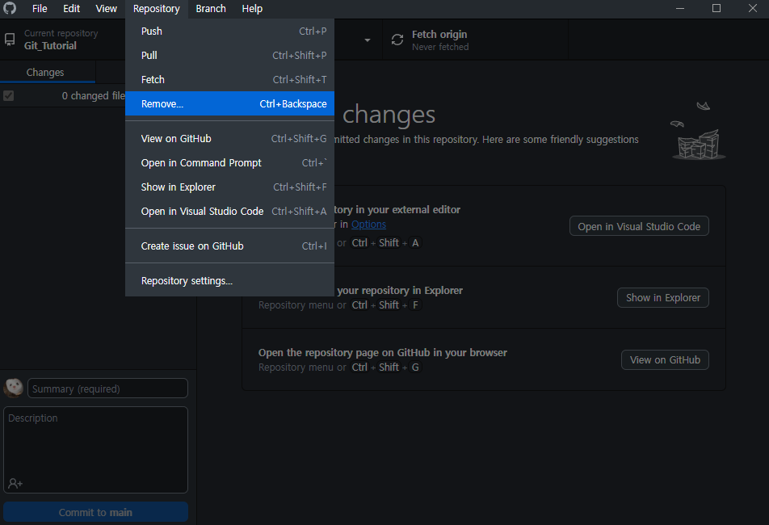Click the GitHub logo icon in the title bar

pyautogui.click(x=10, y=8)
